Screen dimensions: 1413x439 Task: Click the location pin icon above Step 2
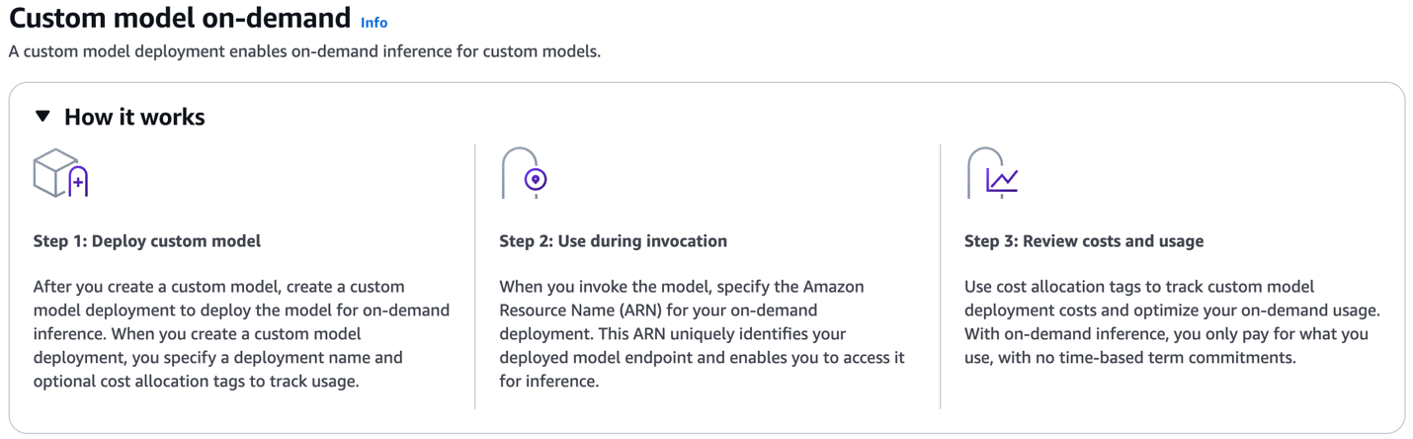point(536,179)
